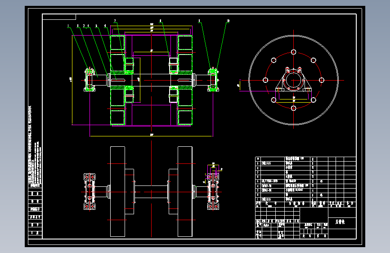Select left wheel in bottom plan view
390x253 pixels.
[x=118, y=191]
